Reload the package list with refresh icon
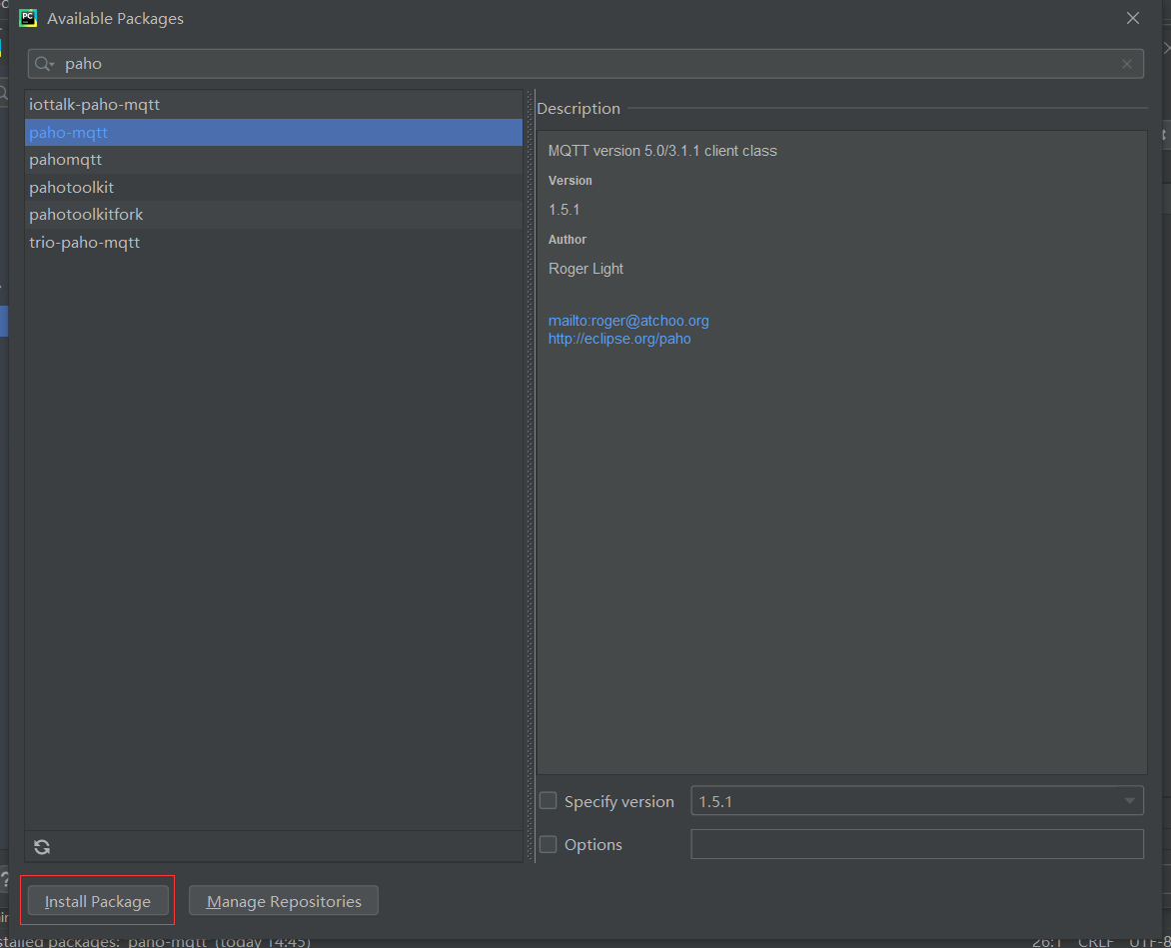 tap(42, 846)
